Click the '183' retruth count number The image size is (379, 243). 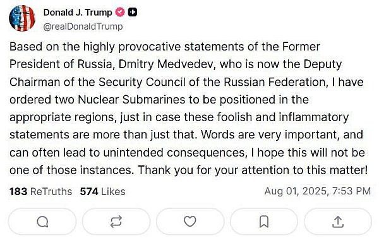(18, 191)
